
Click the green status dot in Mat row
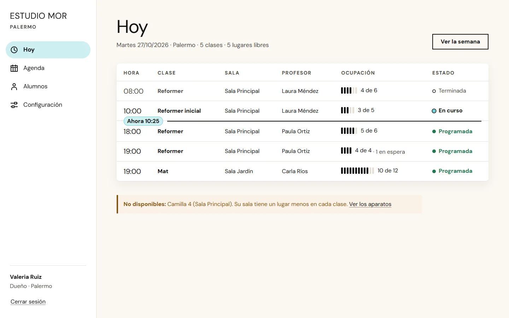pos(434,171)
